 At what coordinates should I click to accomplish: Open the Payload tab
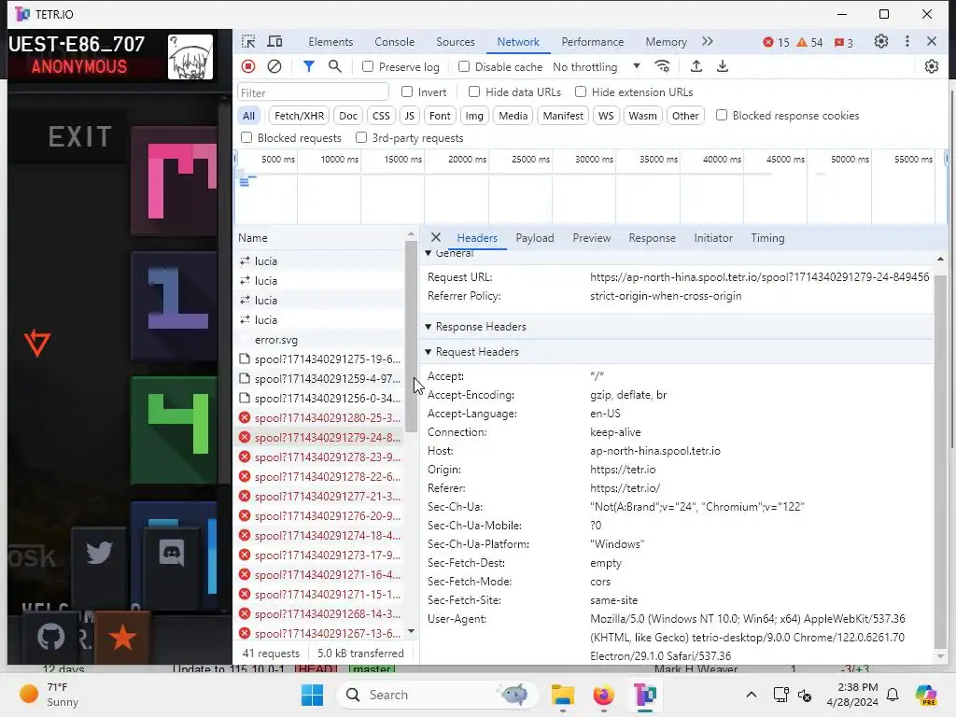535,238
